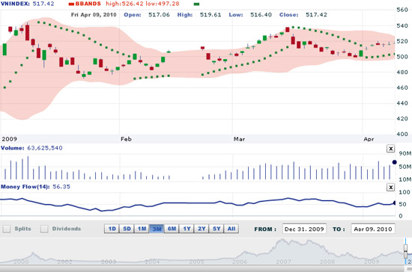
Task: Edit the TO date field
Action: point(373,229)
